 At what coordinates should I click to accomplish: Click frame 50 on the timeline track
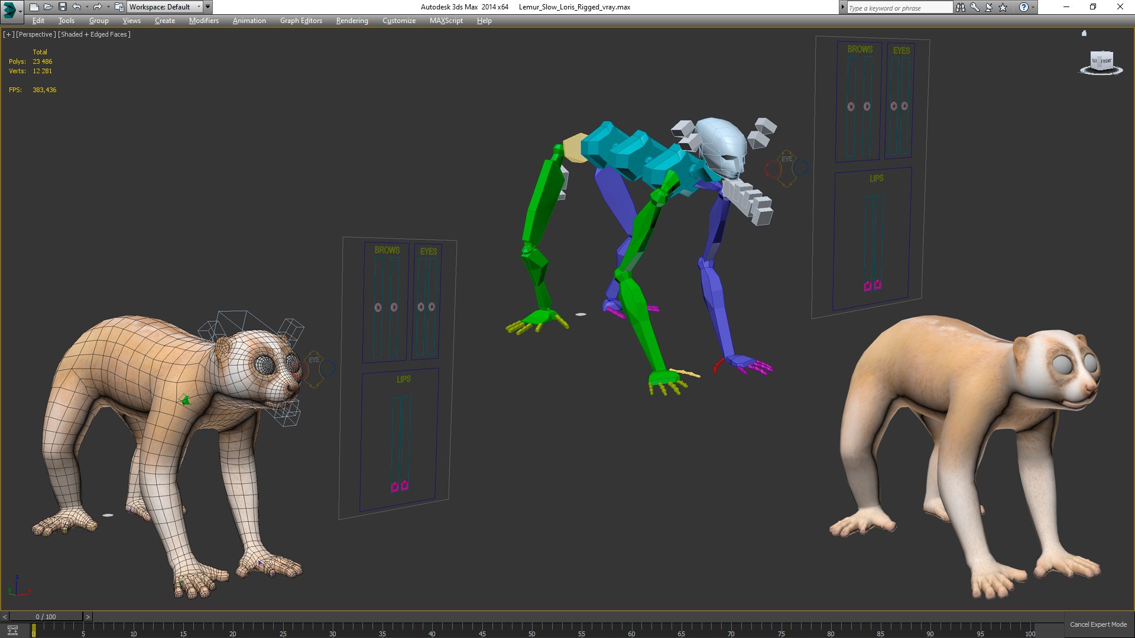[531, 631]
